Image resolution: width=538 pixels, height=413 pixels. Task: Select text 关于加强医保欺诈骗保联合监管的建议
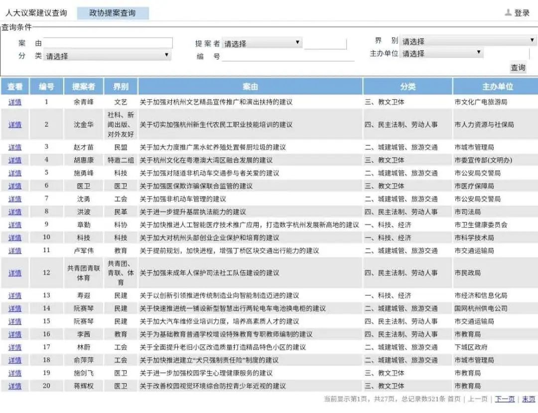[x=196, y=186]
